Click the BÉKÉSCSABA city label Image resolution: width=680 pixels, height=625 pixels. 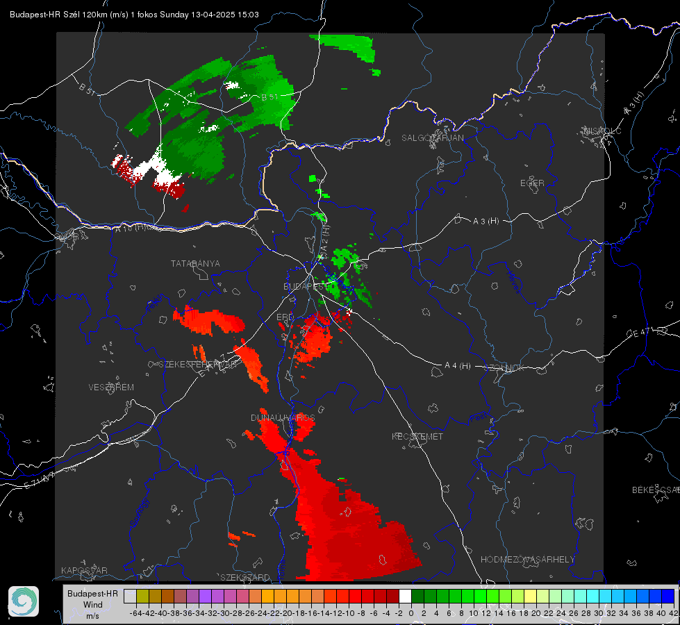tap(656, 490)
